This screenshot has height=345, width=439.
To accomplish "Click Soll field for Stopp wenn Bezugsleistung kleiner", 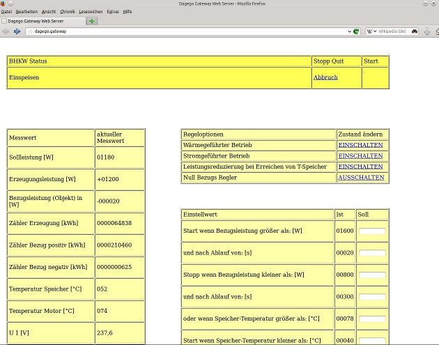I will (x=371, y=275).
